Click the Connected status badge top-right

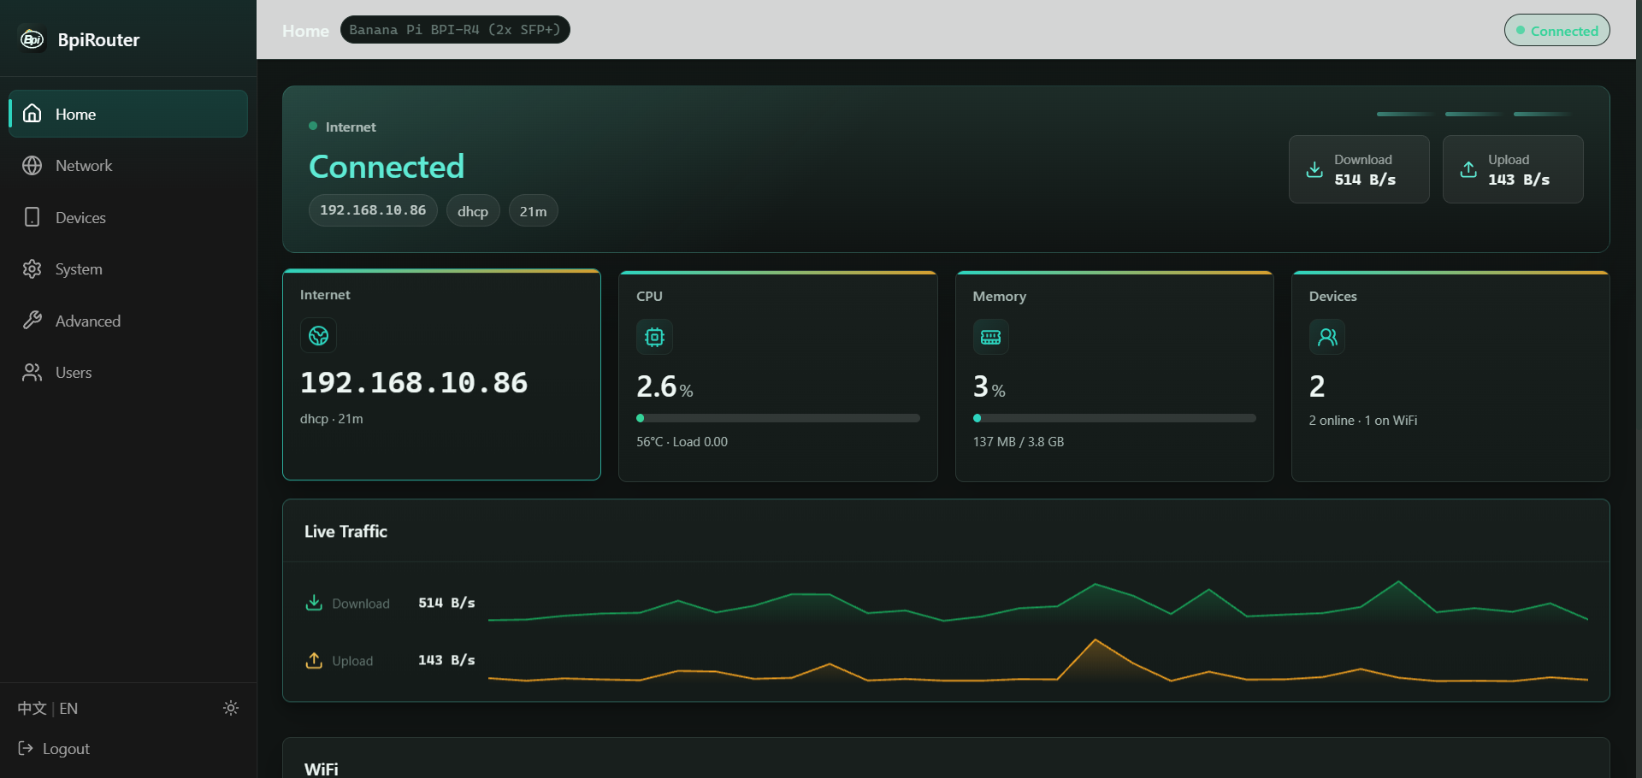[1557, 30]
